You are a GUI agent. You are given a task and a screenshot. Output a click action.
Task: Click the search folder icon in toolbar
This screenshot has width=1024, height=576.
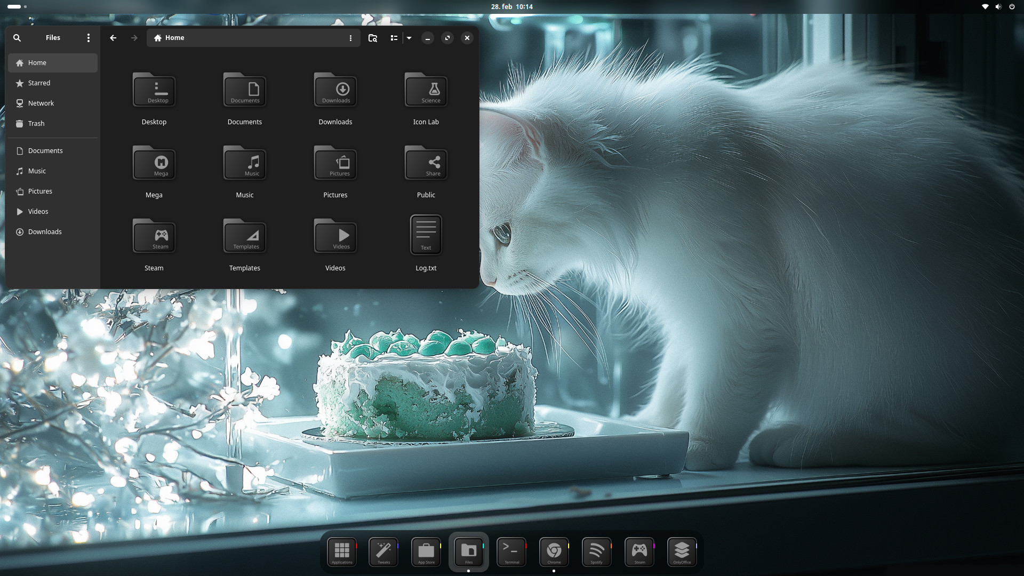pyautogui.click(x=373, y=38)
